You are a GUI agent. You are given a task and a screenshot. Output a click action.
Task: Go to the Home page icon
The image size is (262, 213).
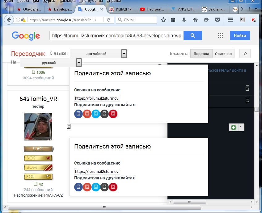click(195, 20)
